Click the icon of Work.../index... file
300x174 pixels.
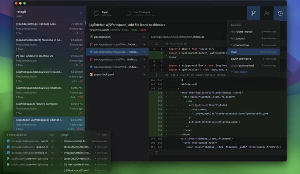tap(91, 67)
